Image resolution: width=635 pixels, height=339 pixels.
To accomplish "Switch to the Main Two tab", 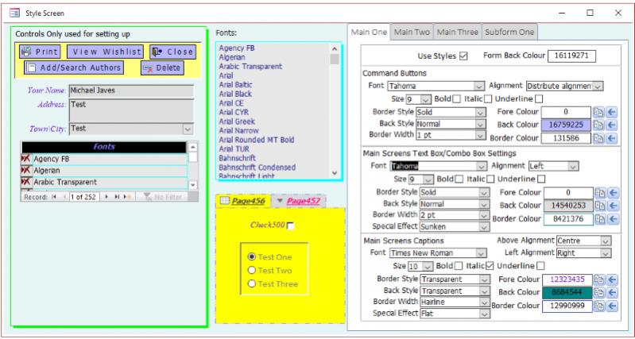I will coord(412,32).
